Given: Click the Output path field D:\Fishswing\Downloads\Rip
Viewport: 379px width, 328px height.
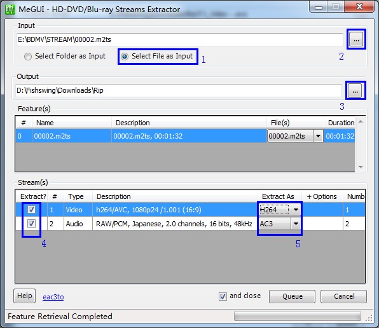Looking at the screenshot, I should pos(179,90).
